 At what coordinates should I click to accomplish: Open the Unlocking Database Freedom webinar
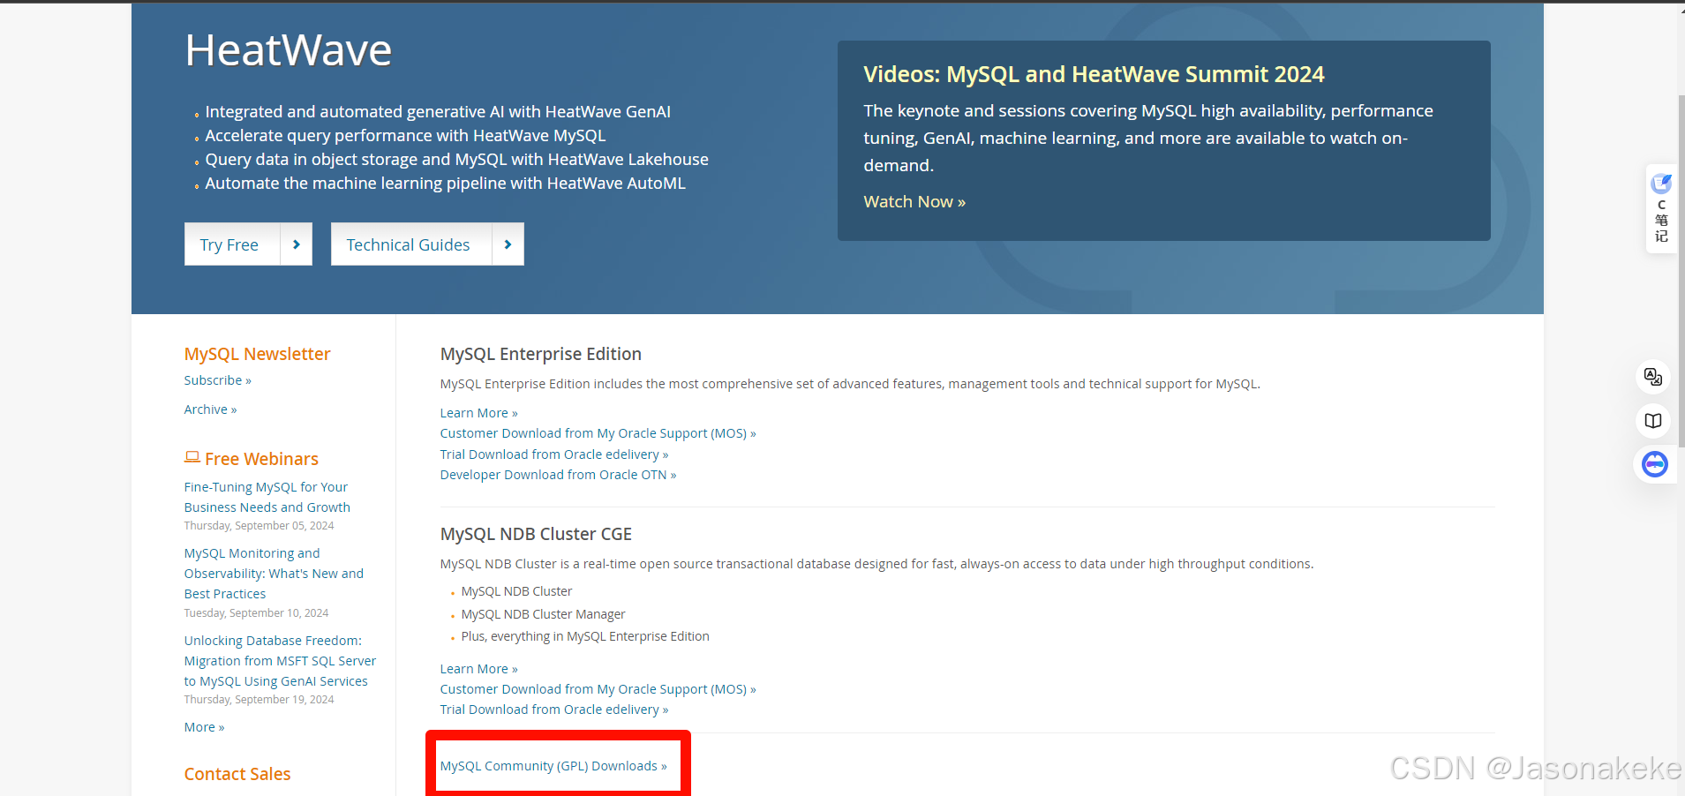coord(280,661)
